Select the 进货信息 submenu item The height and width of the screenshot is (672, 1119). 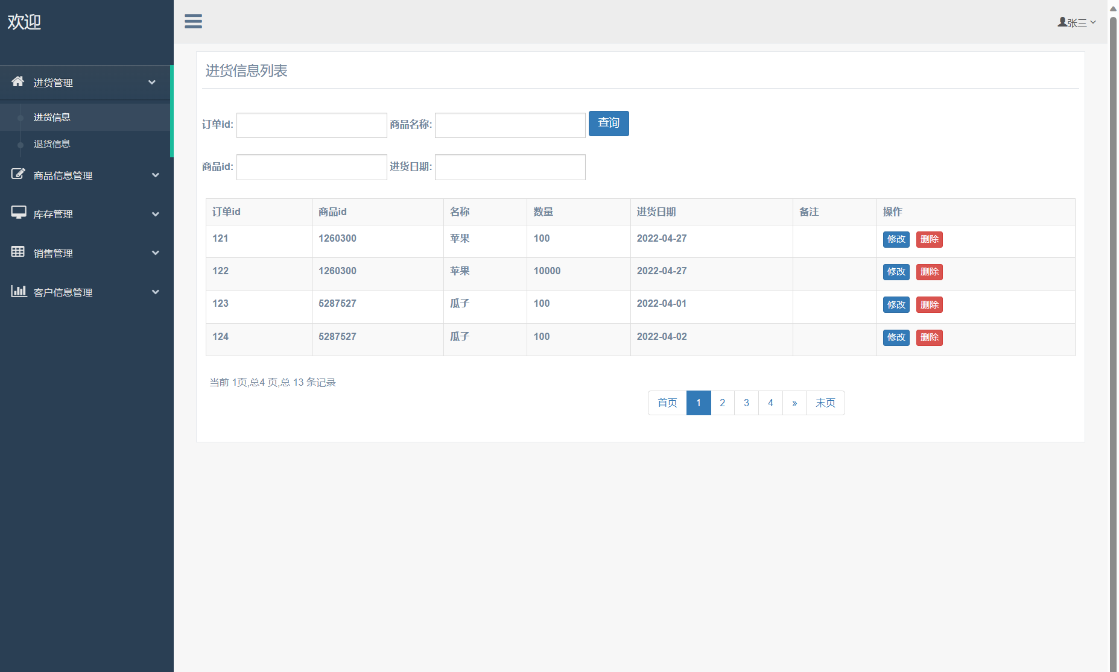(x=52, y=118)
